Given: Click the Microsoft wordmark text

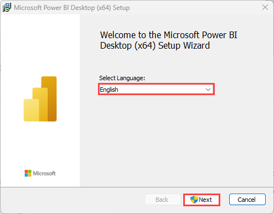Looking at the screenshot, I should 44,173.
